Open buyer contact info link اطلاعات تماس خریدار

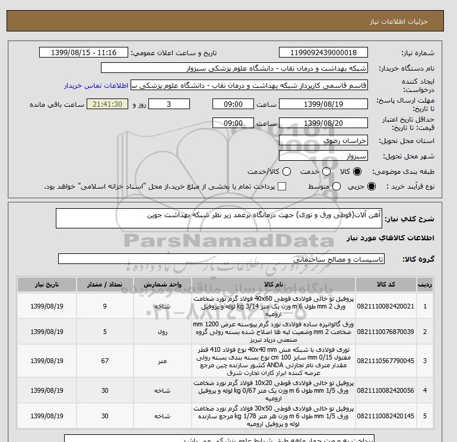point(96,85)
